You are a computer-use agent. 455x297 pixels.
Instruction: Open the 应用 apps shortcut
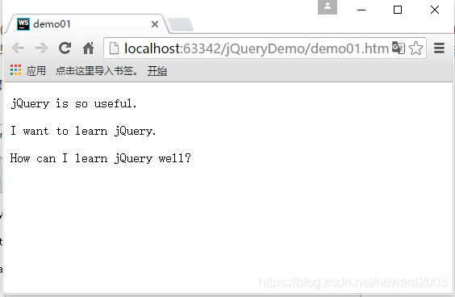pyautogui.click(x=28, y=70)
